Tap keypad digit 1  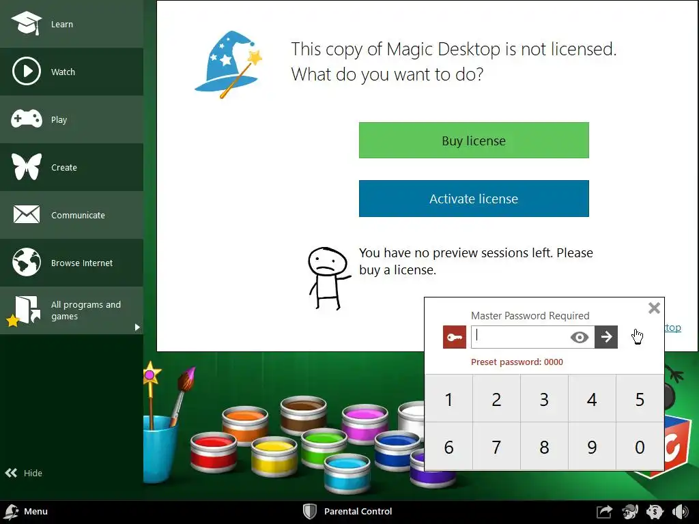(449, 399)
